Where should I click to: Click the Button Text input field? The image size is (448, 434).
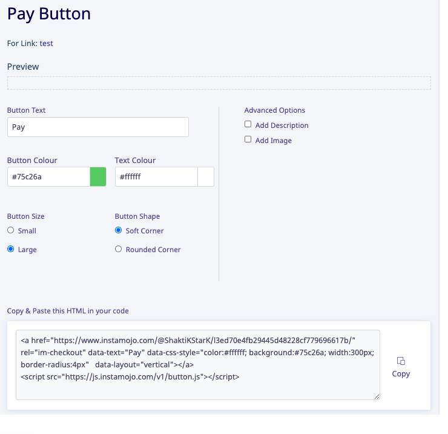(x=98, y=127)
